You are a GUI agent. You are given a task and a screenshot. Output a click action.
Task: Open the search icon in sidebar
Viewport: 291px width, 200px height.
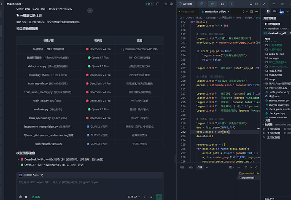pos(275,11)
